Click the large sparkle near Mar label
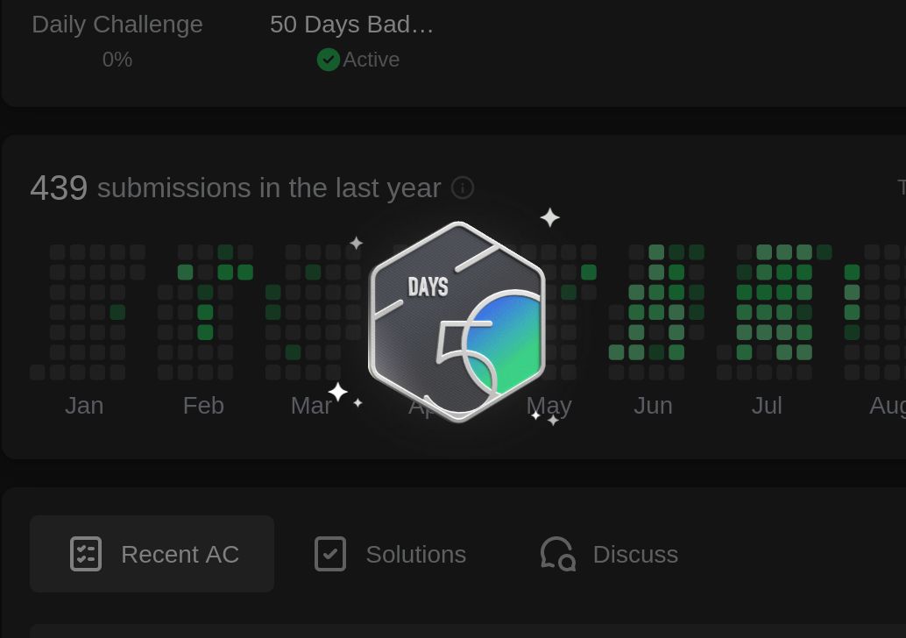The width and height of the screenshot is (906, 638). (337, 391)
